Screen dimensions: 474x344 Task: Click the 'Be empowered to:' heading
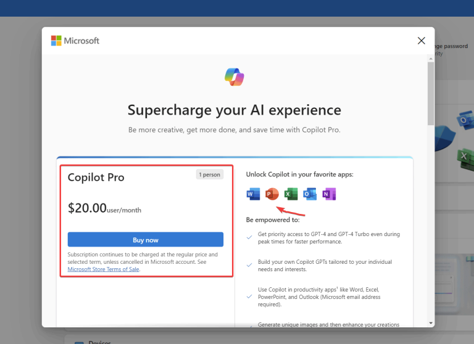click(x=273, y=219)
